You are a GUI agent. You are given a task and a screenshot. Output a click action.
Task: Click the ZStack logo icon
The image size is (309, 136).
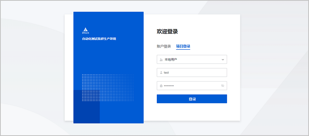85,29
